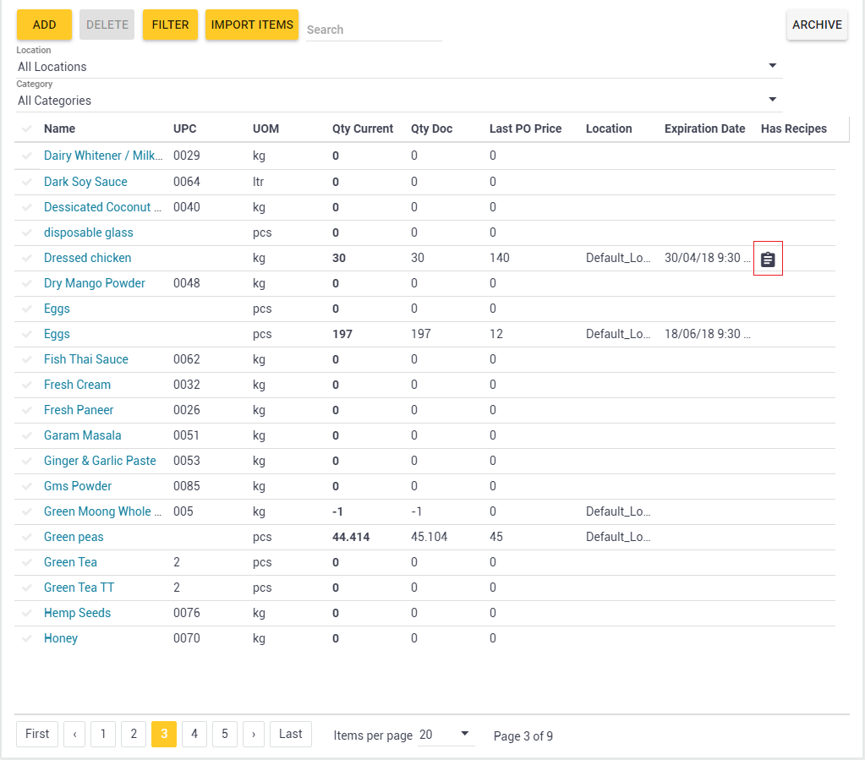The width and height of the screenshot is (865, 760).
Task: Select the Green peas row checkbox
Action: (26, 537)
